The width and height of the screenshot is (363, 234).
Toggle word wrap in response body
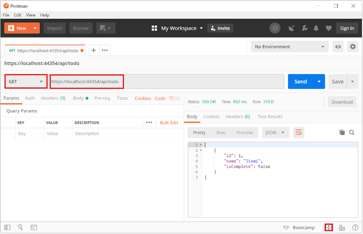(x=299, y=133)
